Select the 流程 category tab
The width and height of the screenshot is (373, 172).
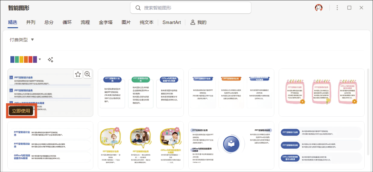coord(85,22)
